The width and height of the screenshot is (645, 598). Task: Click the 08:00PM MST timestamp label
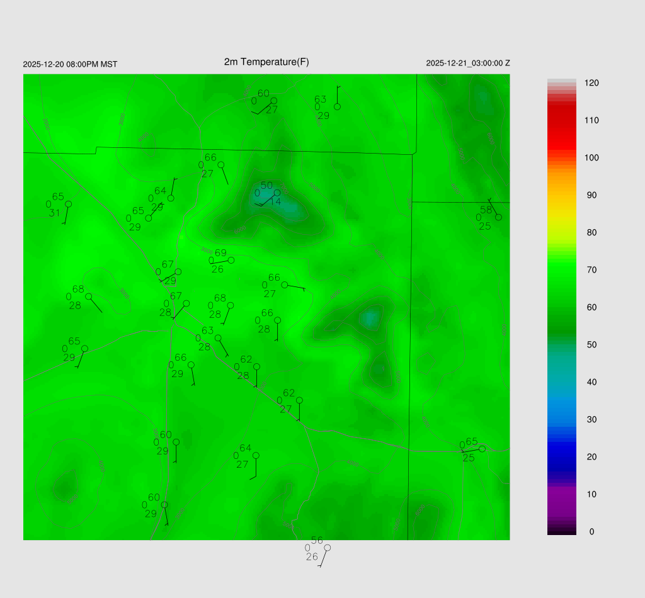[70, 64]
